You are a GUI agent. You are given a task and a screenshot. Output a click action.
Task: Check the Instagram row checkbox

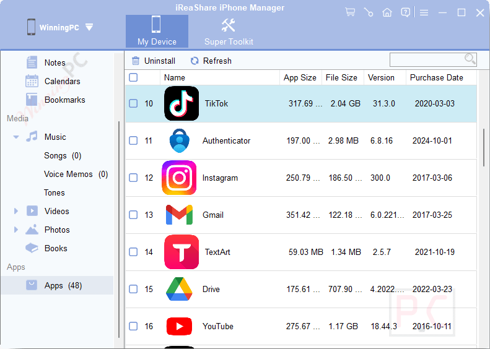(x=133, y=178)
